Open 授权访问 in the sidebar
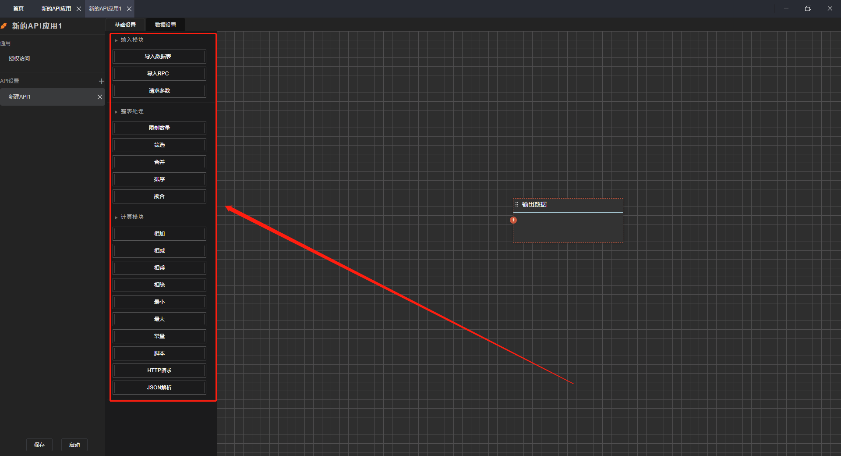 tap(19, 59)
